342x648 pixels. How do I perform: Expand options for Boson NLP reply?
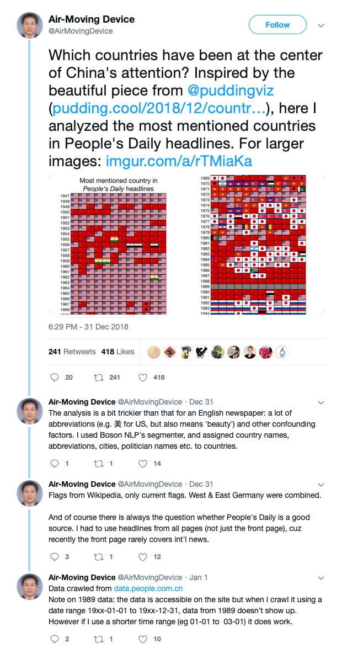click(x=322, y=401)
